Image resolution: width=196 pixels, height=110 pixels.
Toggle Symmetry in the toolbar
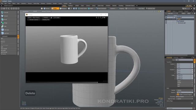(x=112, y=9)
